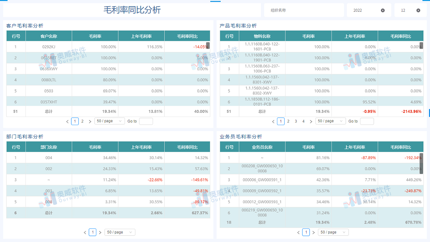Click page 1 button under 部门毛利率分析
This screenshot has width=430, height=242.
[92, 232]
